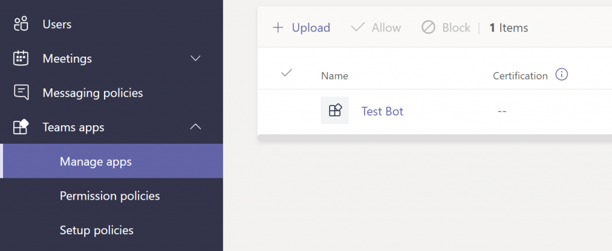Click the Messaging policies chat icon
This screenshot has width=612, height=251.
click(x=22, y=92)
